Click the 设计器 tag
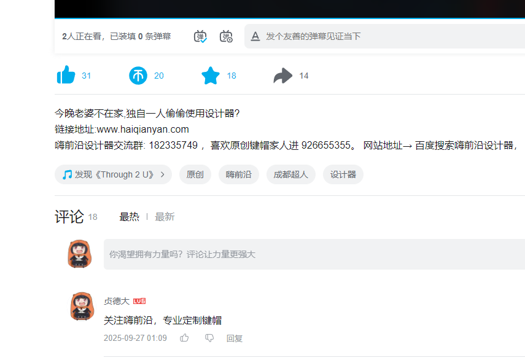Viewport: 525px width, 363px height. pyautogui.click(x=343, y=174)
